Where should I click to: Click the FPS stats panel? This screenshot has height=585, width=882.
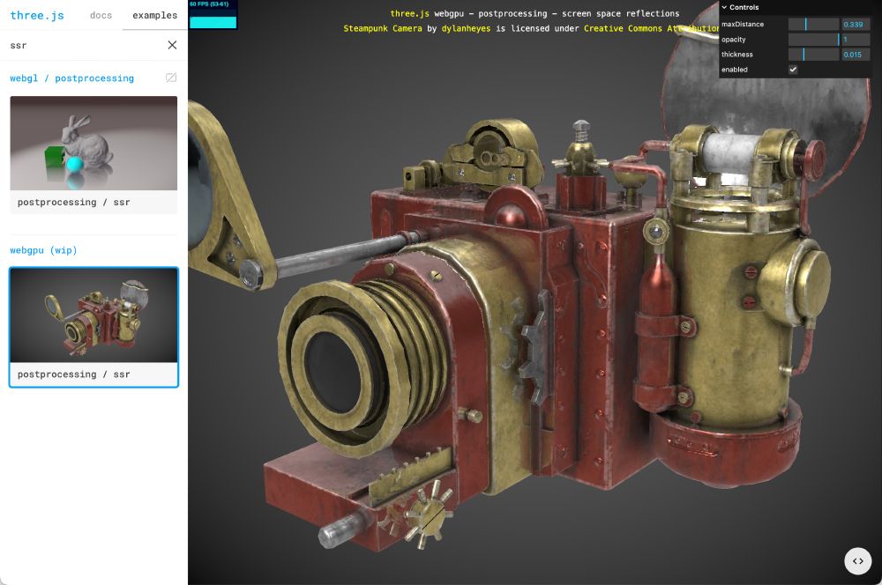[213, 15]
